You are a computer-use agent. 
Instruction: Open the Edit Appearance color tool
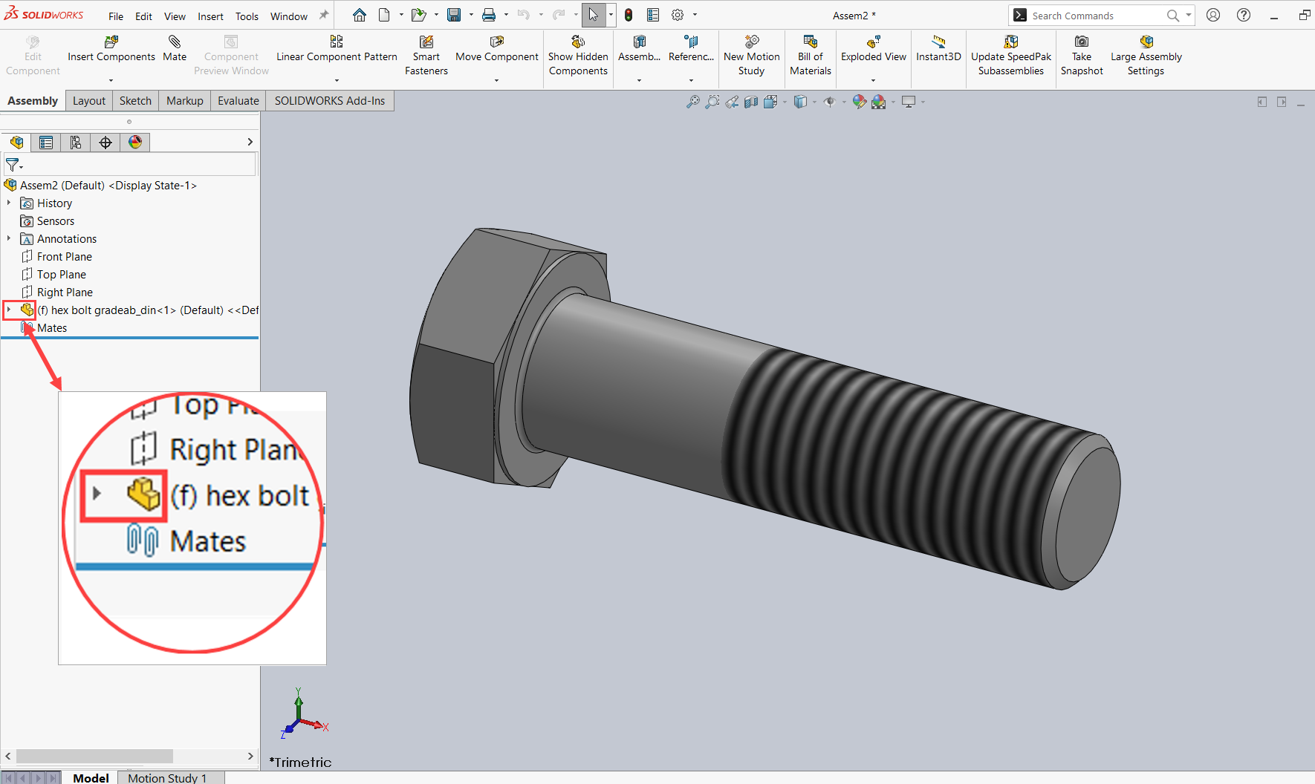click(860, 102)
